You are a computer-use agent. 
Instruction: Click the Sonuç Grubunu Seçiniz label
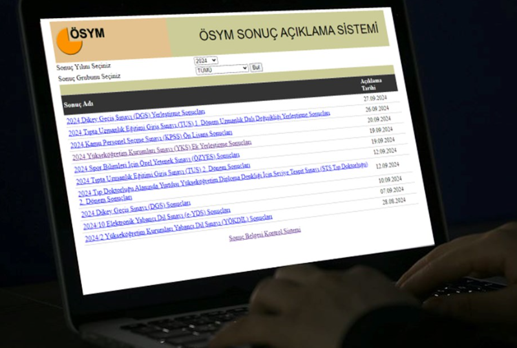pyautogui.click(x=89, y=78)
